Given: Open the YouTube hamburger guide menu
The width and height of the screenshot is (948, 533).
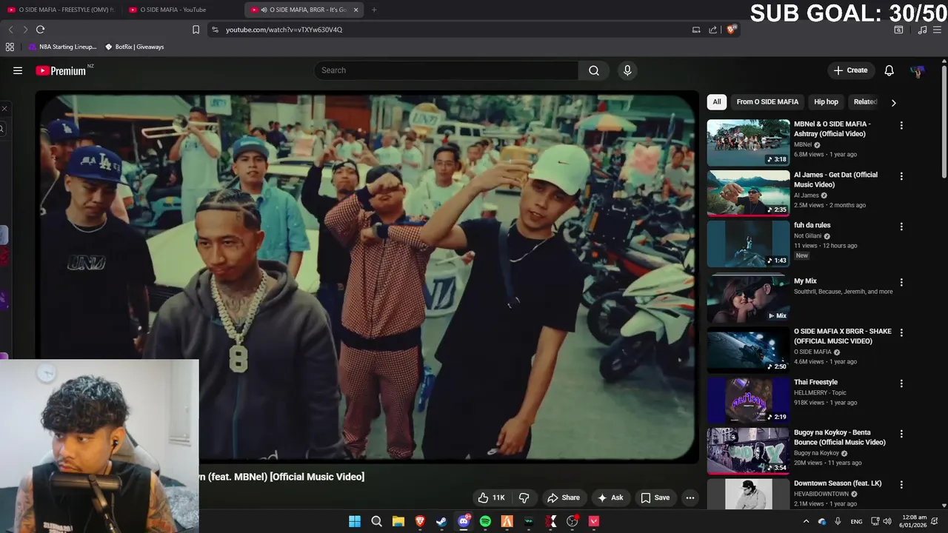Looking at the screenshot, I should pos(18,70).
